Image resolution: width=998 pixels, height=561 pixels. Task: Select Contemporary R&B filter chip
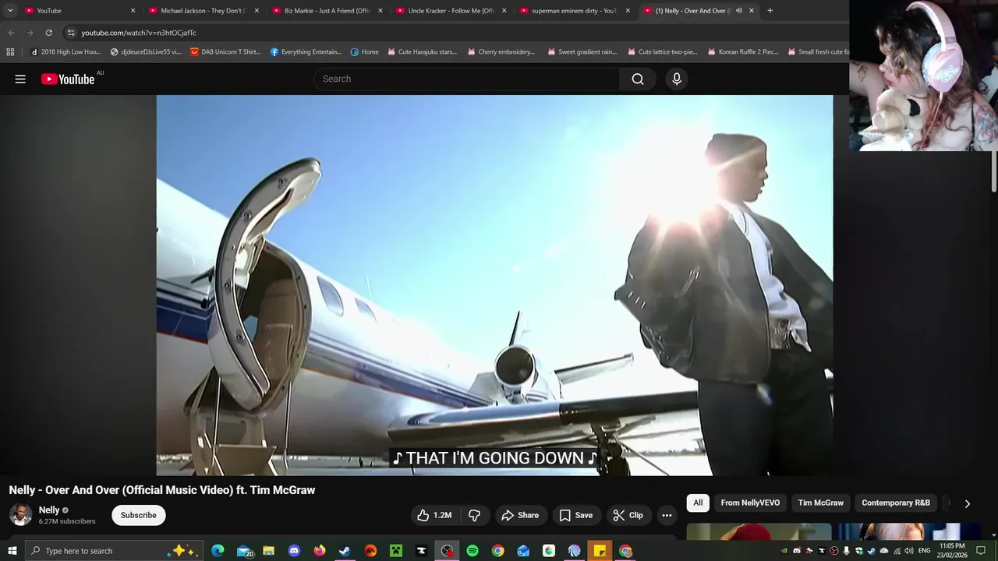(896, 503)
